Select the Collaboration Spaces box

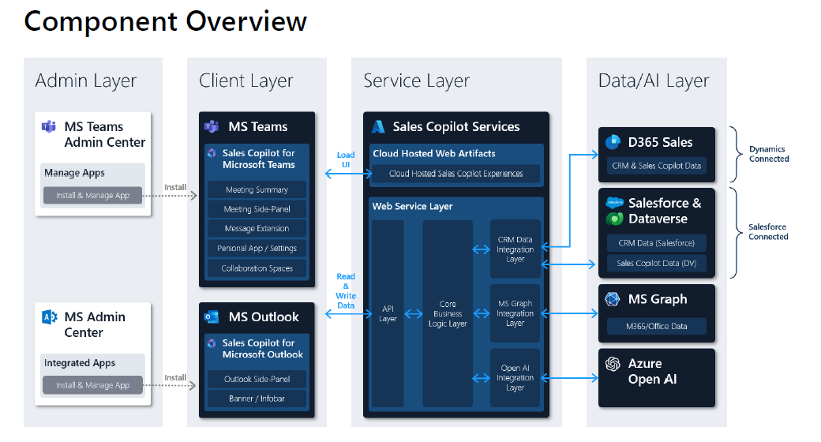pyautogui.click(x=257, y=268)
